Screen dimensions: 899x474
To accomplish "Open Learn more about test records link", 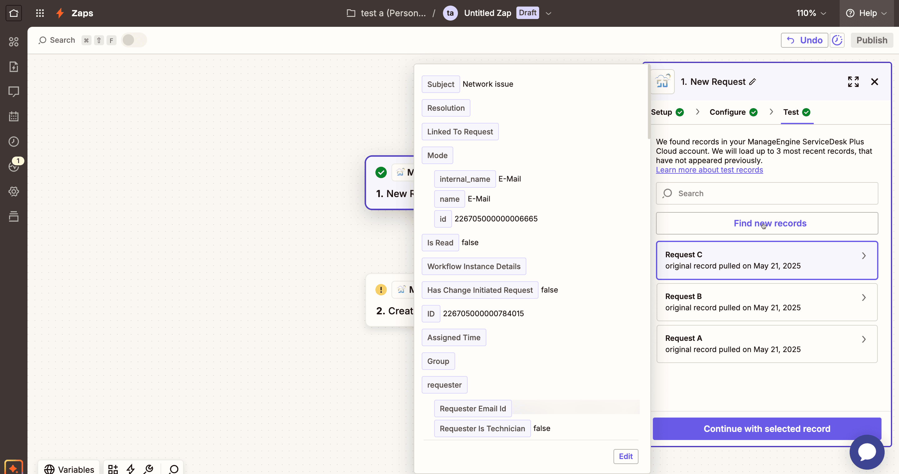I will (709, 170).
